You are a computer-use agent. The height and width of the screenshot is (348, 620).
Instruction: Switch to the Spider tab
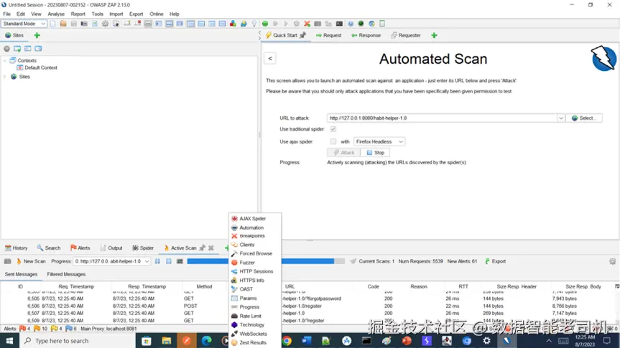[143, 248]
